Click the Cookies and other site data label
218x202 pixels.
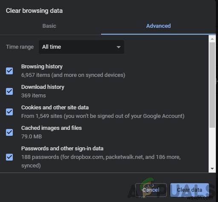tap(55, 108)
